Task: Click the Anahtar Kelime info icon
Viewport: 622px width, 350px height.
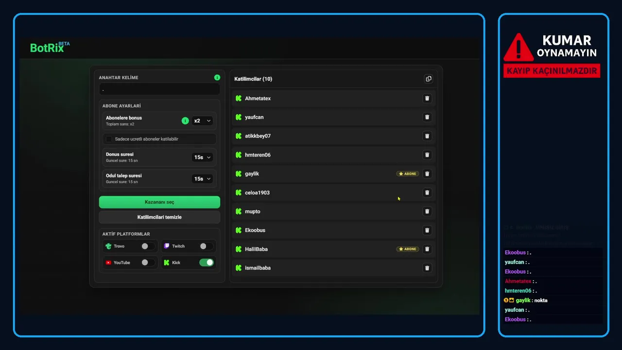Action: [217, 77]
